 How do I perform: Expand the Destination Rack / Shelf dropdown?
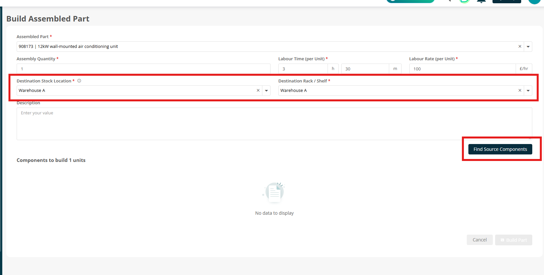coord(528,91)
